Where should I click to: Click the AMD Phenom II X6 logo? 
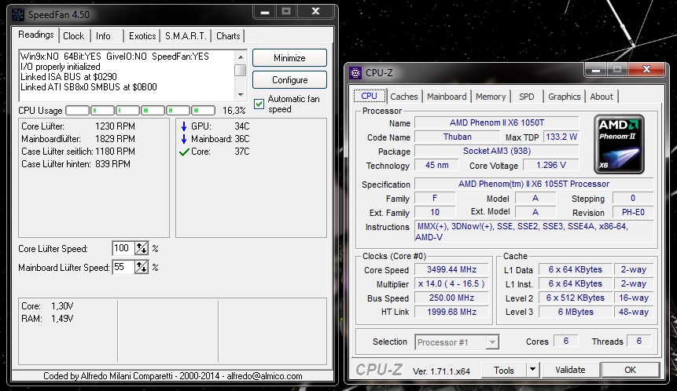(x=619, y=144)
